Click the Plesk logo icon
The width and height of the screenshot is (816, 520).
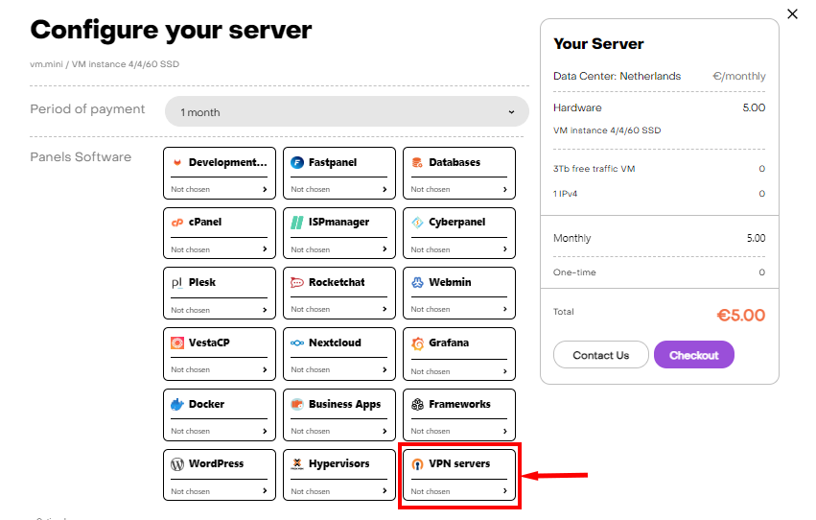coord(177,283)
